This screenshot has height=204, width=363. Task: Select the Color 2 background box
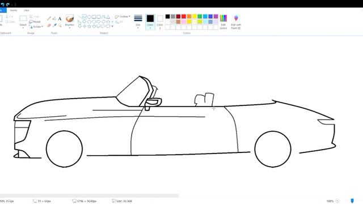coord(160,22)
